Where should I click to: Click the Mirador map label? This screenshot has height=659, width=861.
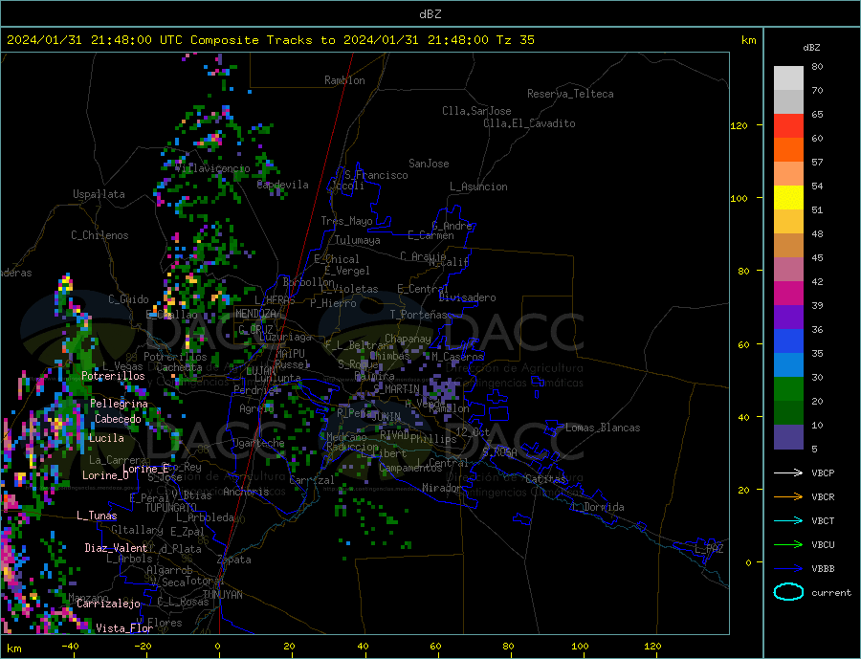pos(441,488)
